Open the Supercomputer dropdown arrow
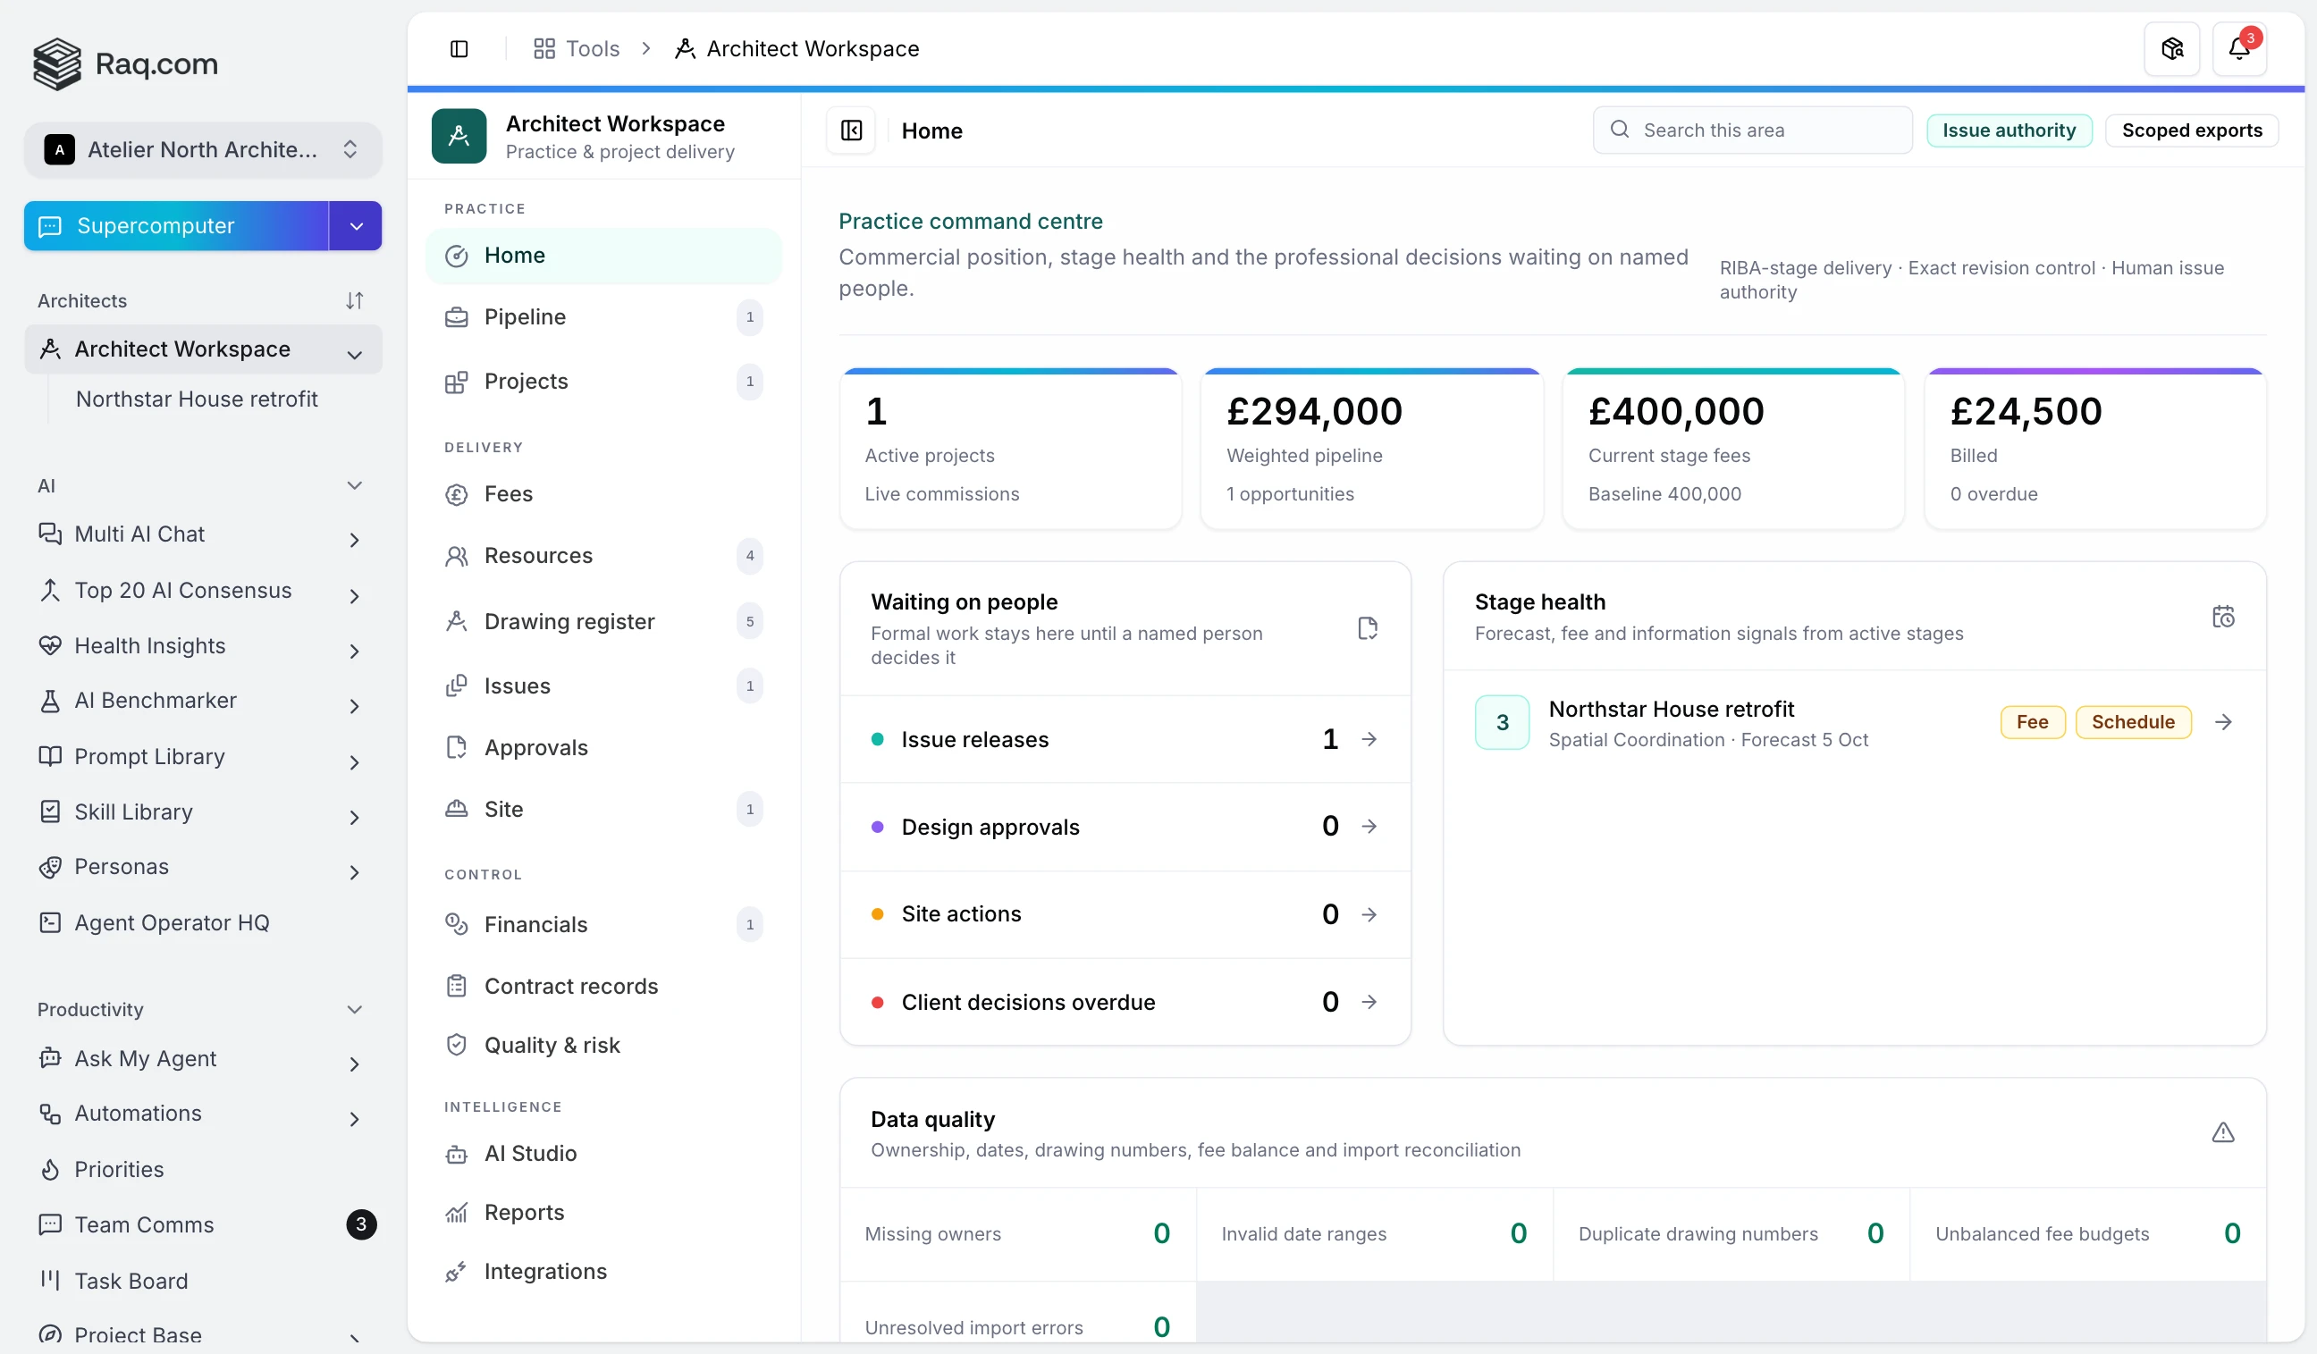Image resolution: width=2317 pixels, height=1354 pixels. (355, 226)
